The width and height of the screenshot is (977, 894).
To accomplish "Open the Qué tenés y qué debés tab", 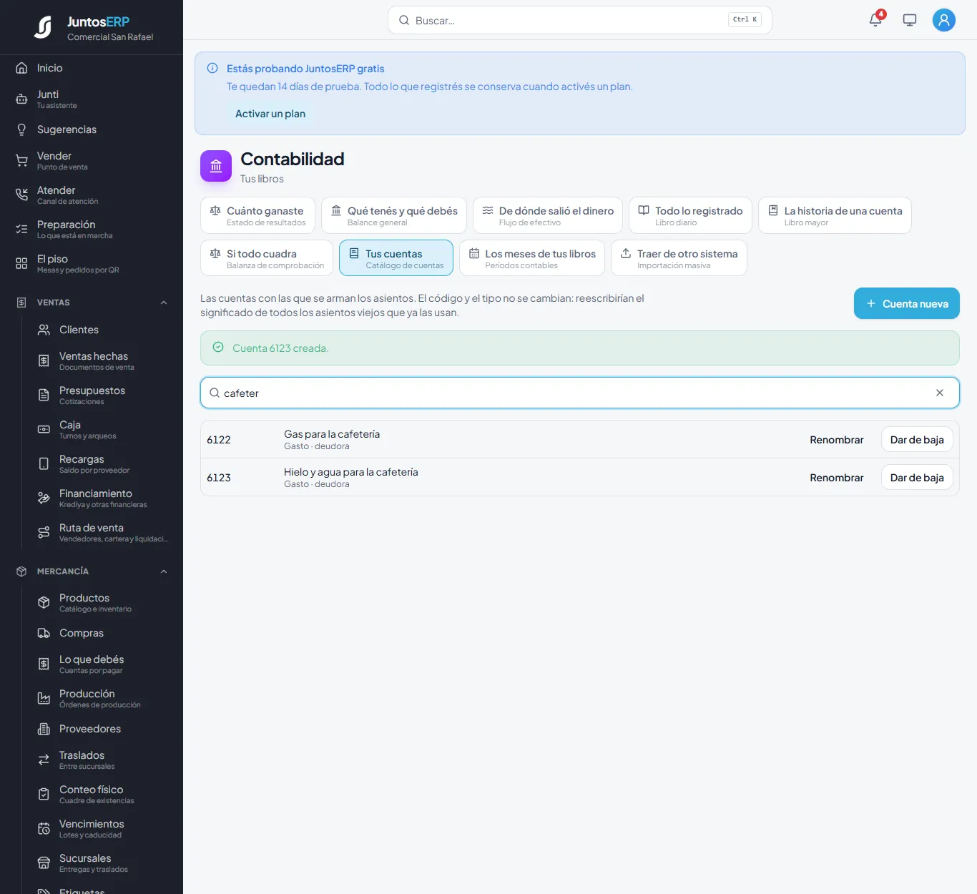I will pos(394,215).
